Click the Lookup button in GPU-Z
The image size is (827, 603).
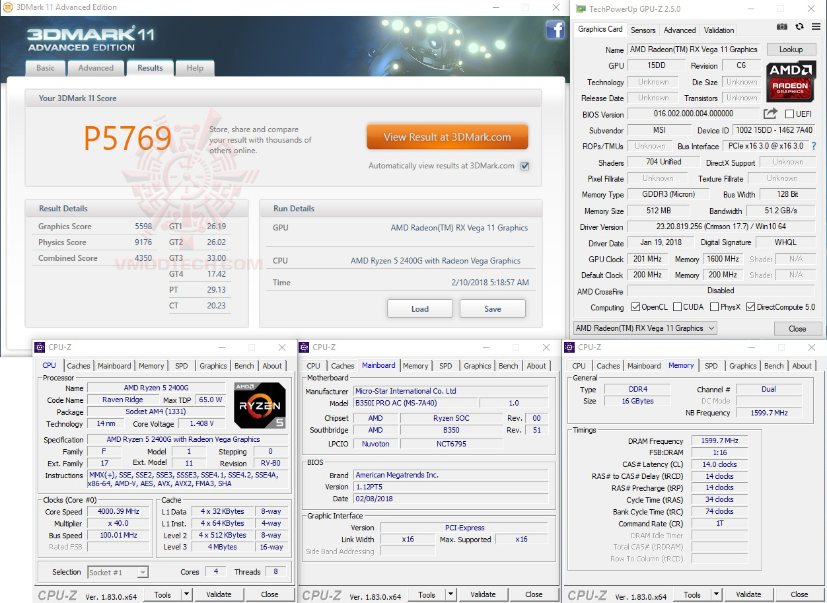(x=791, y=50)
